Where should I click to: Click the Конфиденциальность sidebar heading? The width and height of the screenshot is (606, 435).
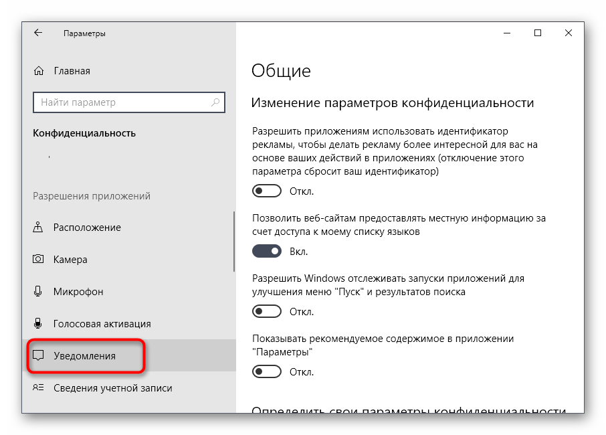pyautogui.click(x=84, y=133)
